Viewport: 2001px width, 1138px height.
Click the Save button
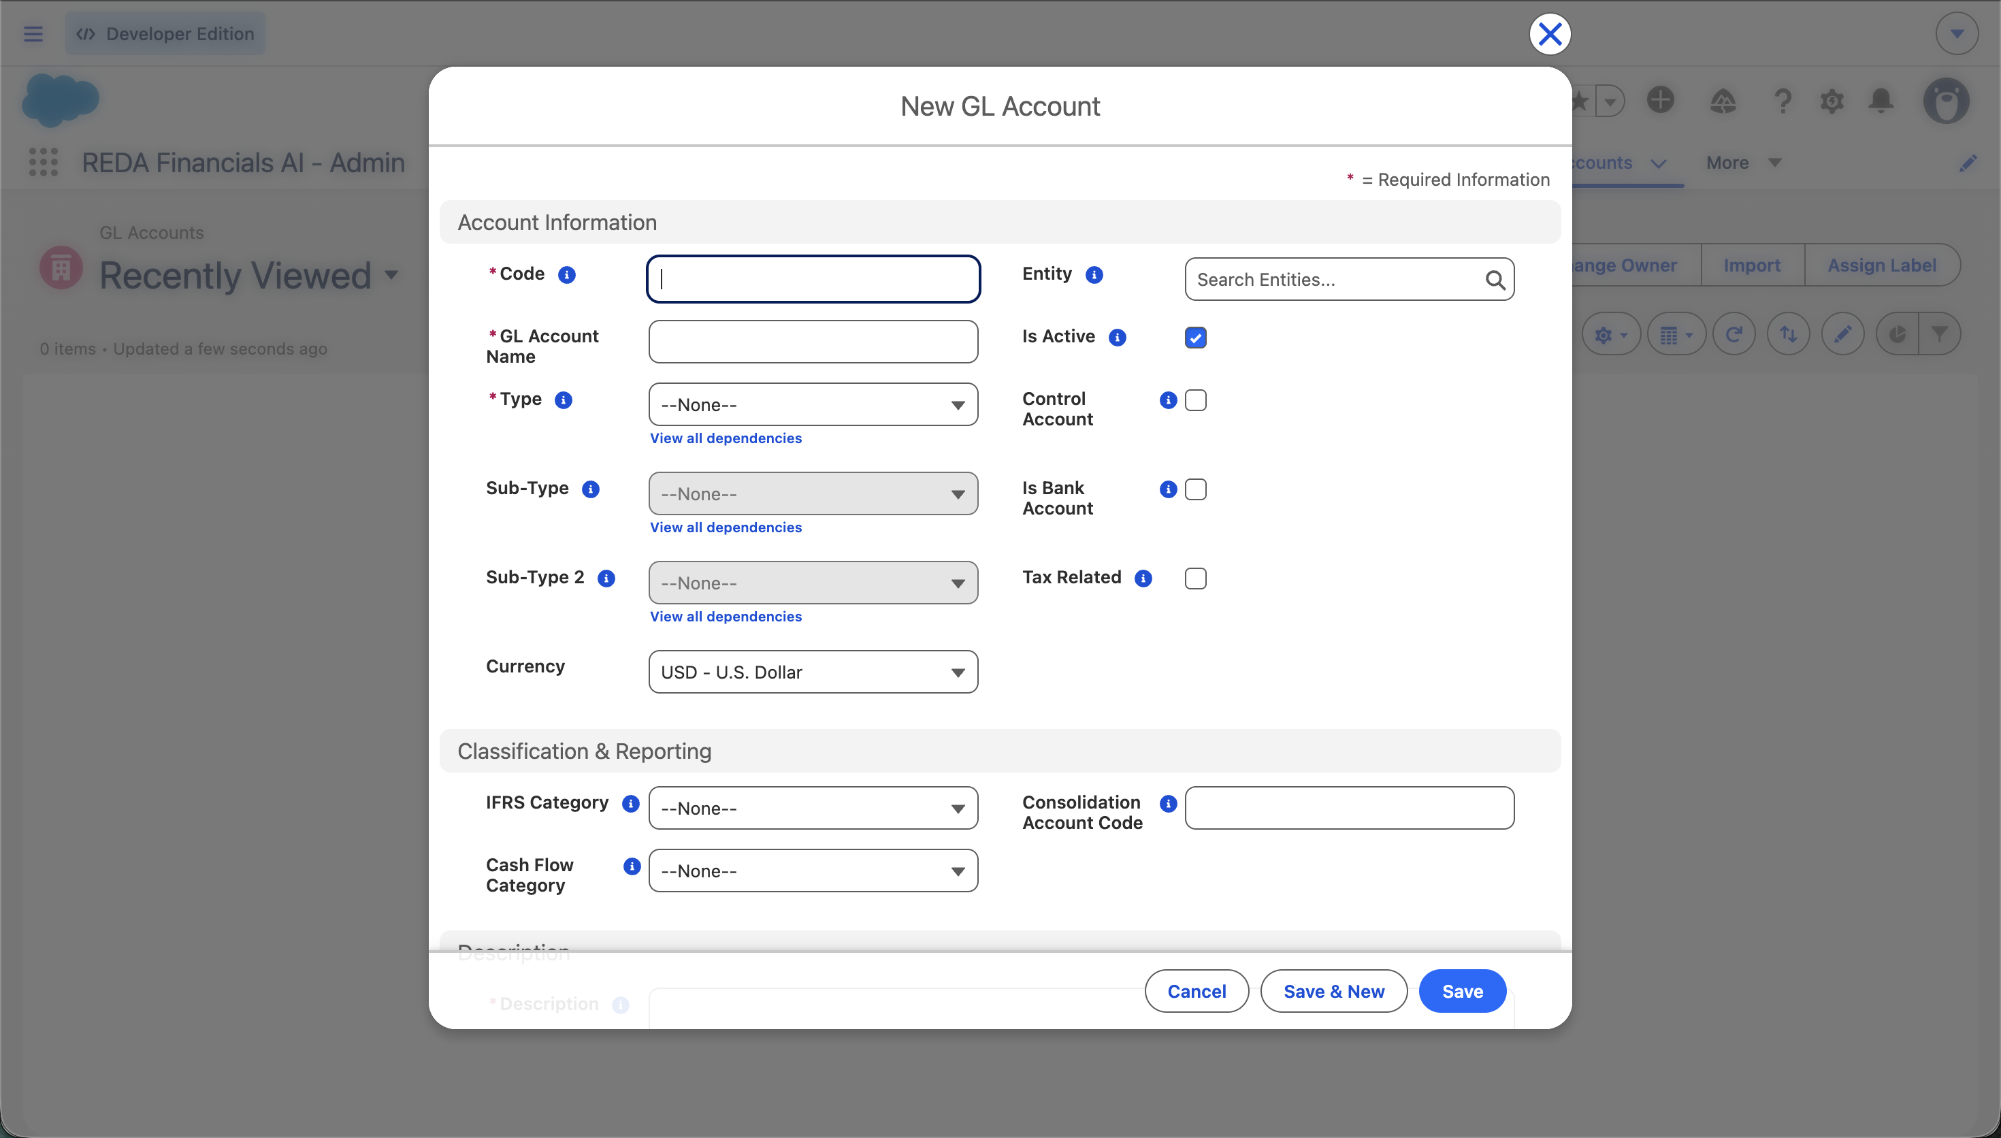pos(1462,991)
